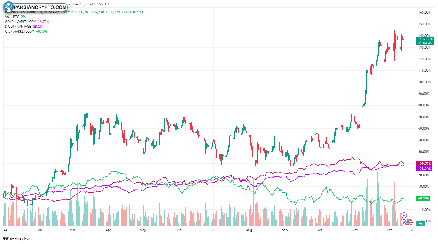Image resolution: width=438 pixels, height=244 pixels.
Task: Click the Jul label on time axis
Action: point(213,230)
